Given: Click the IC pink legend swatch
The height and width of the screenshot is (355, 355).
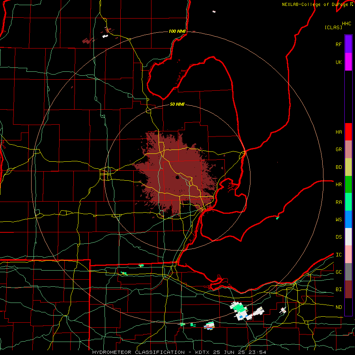Looking at the screenshot, I should 348,254.
